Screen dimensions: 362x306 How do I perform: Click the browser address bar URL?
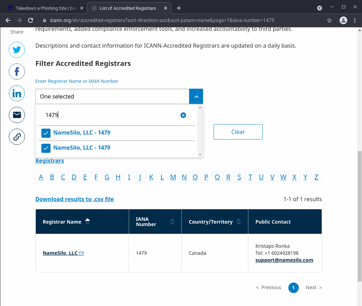[x=162, y=20]
